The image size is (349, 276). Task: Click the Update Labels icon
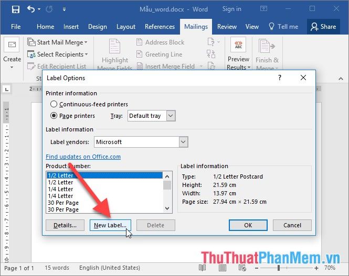point(211,65)
